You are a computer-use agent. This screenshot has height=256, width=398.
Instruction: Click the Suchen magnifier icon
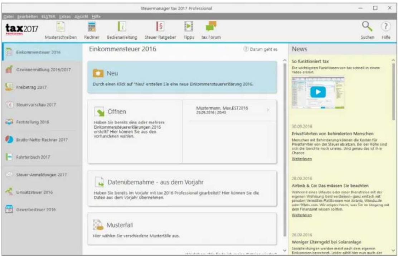[x=367, y=26]
